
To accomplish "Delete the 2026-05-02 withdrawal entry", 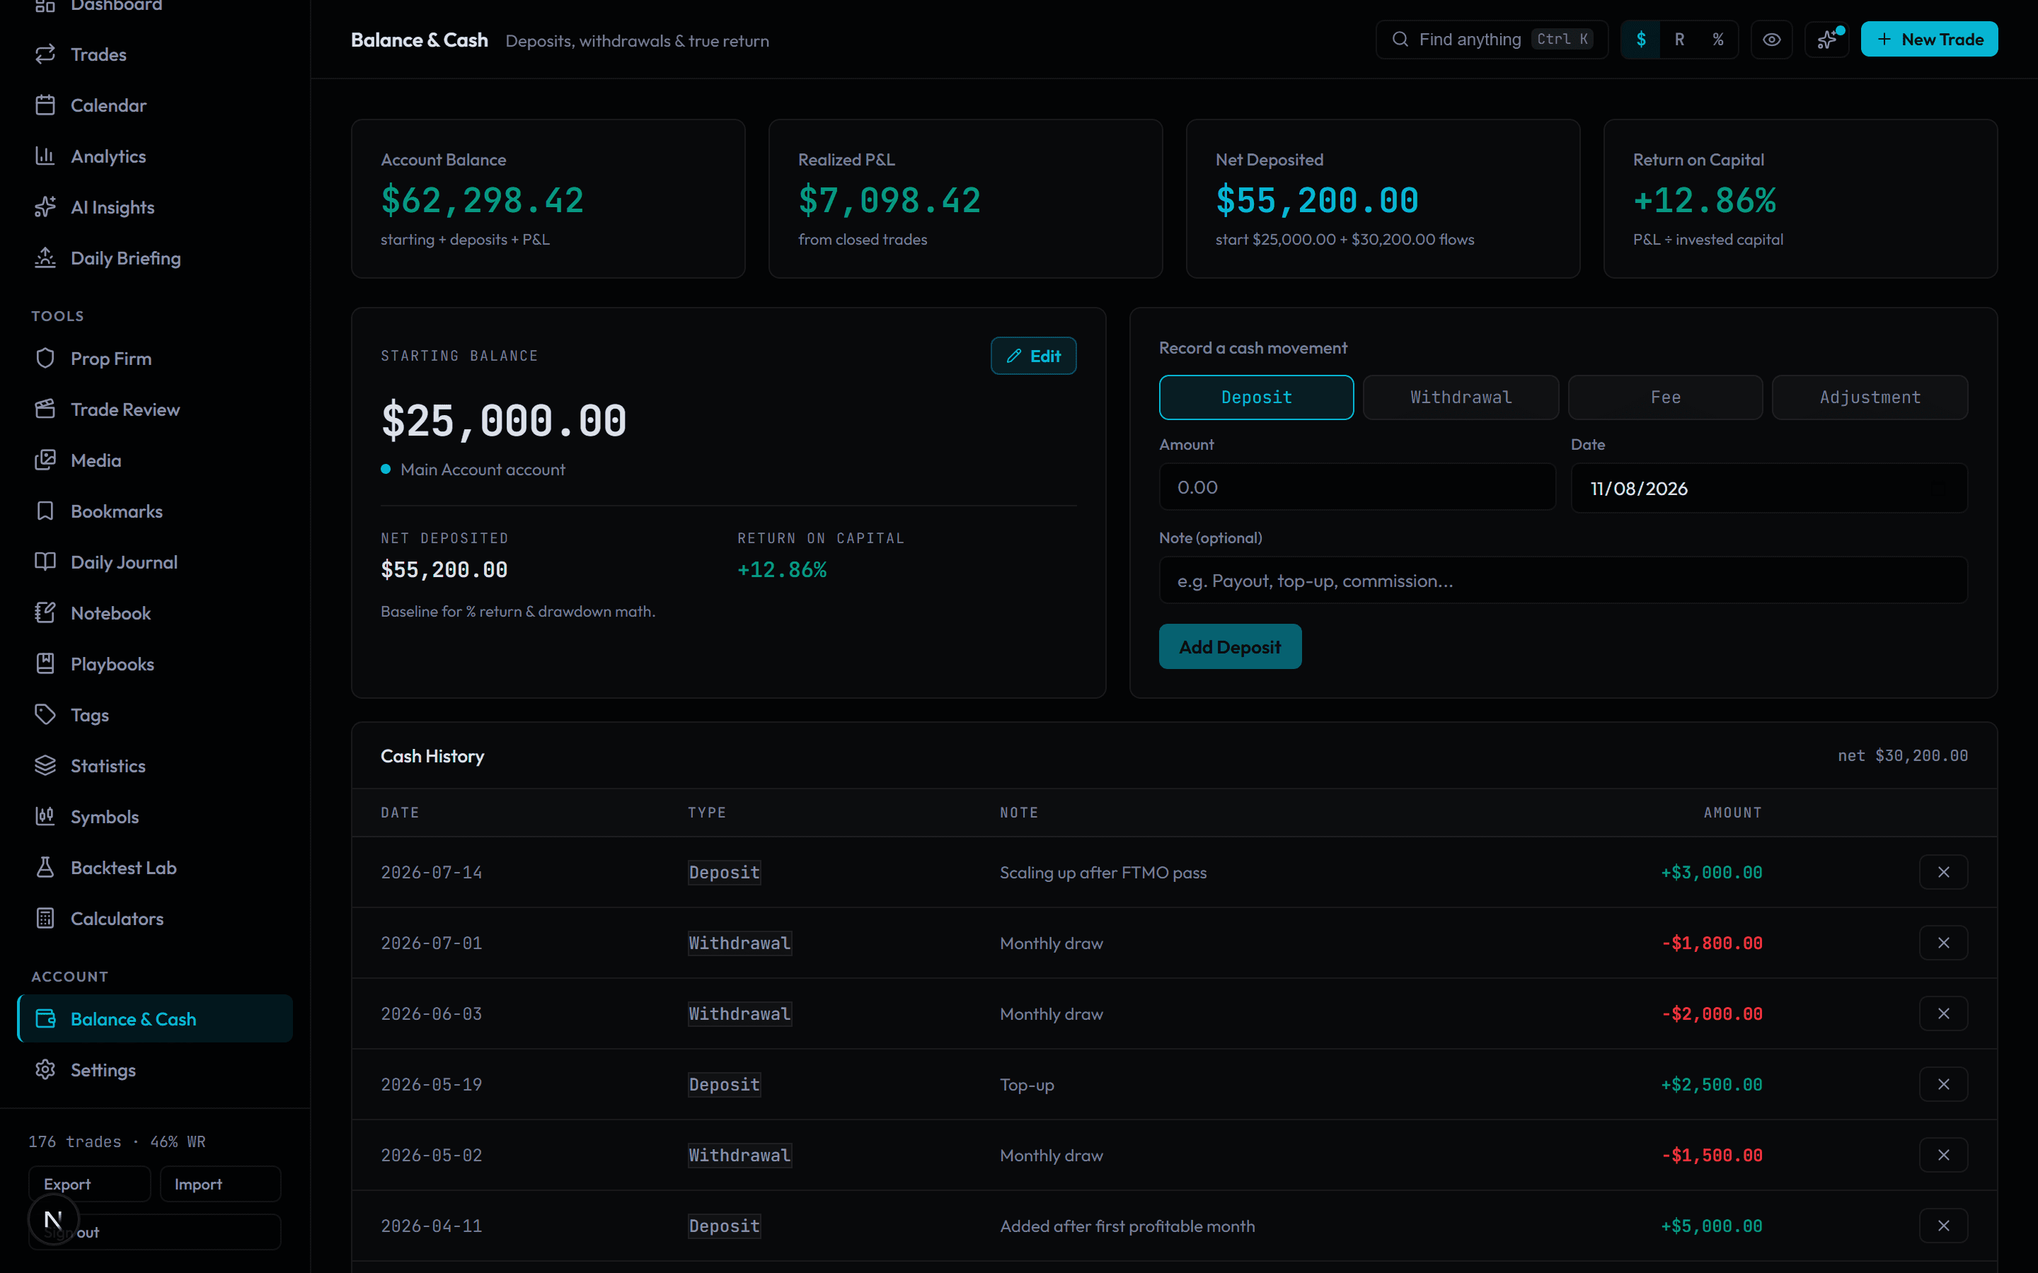I will 1943,1155.
